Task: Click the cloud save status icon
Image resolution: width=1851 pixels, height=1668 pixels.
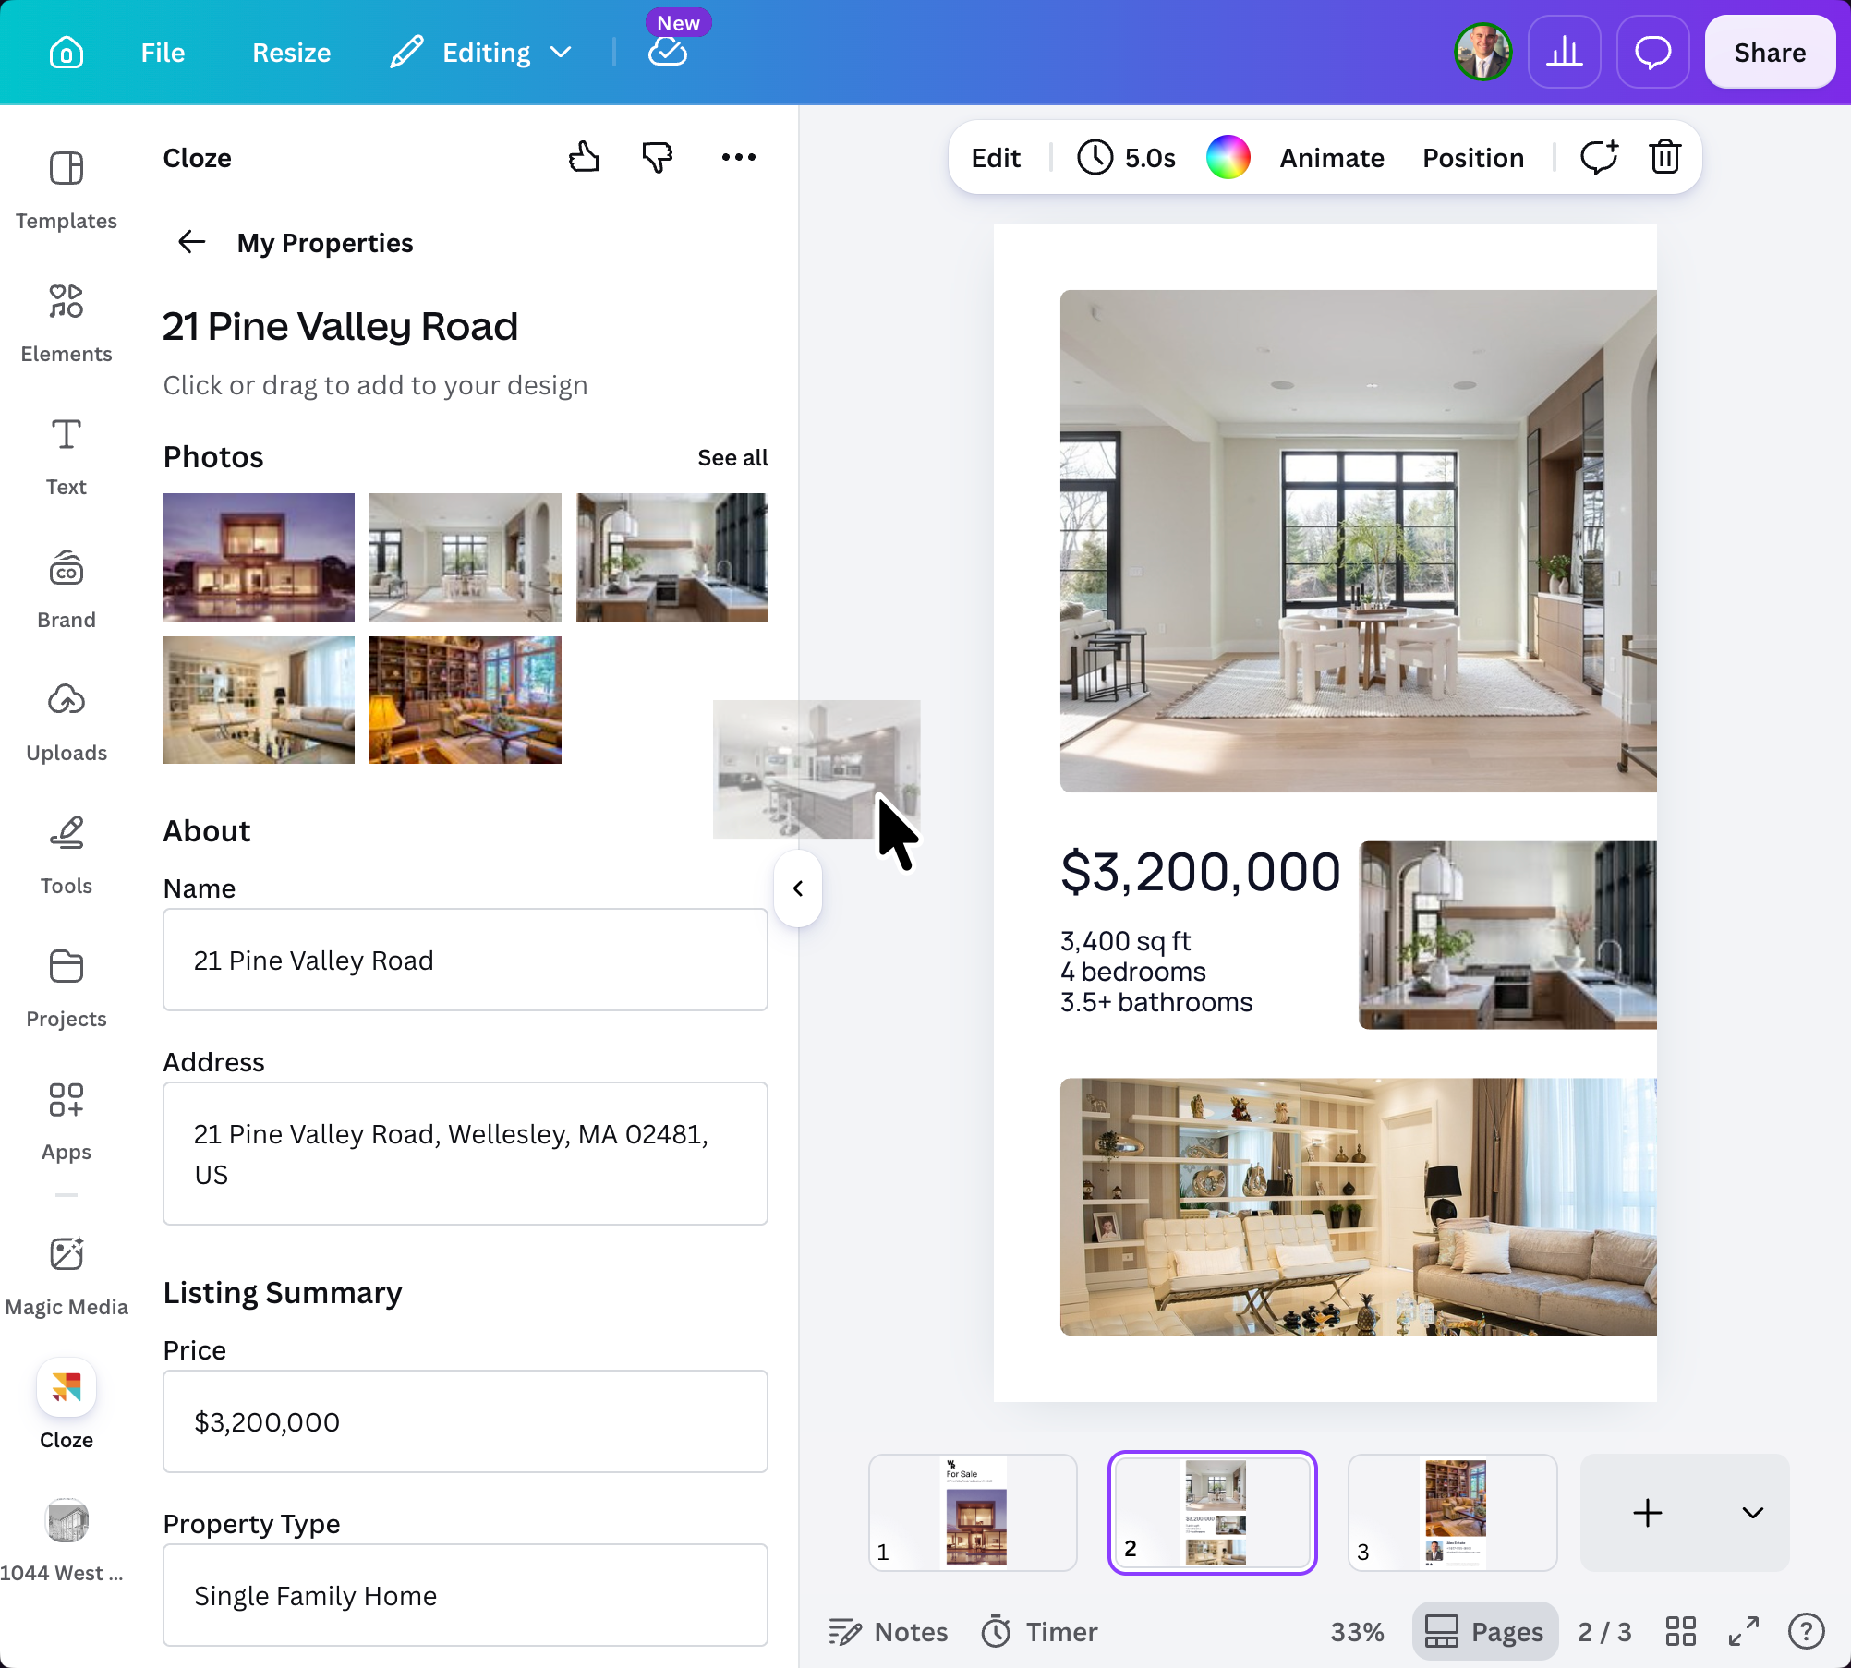Action: [668, 53]
